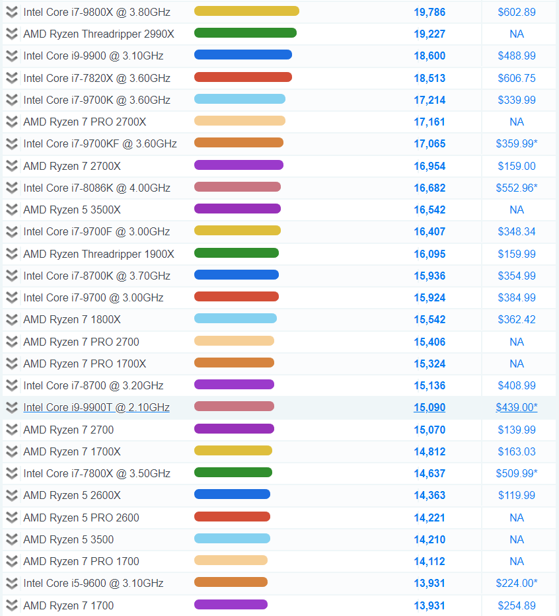Click the 19,786 benchmark score
This screenshot has height=616, width=559.
429,12
